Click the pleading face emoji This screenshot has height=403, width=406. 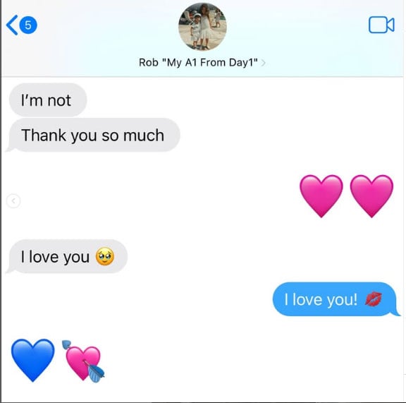(105, 256)
